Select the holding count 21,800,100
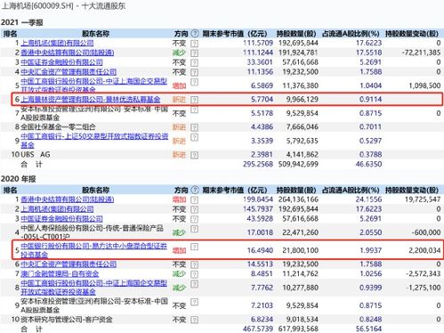444x333 pixels. pos(300,250)
